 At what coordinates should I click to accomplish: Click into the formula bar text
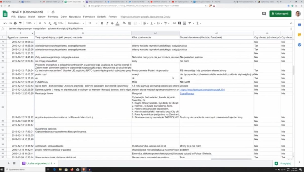click(46, 29)
